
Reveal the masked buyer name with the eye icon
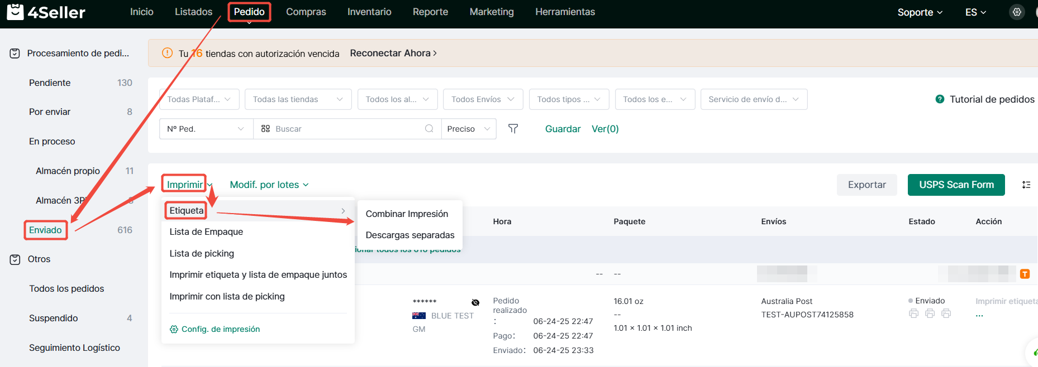click(475, 302)
